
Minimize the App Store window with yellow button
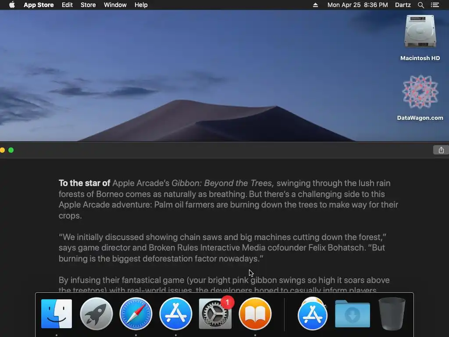point(2,150)
